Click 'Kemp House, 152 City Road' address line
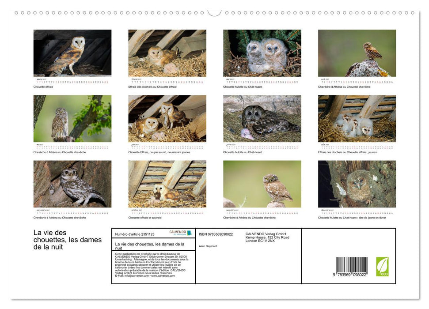Screen dimensions: 429x309 267,237
